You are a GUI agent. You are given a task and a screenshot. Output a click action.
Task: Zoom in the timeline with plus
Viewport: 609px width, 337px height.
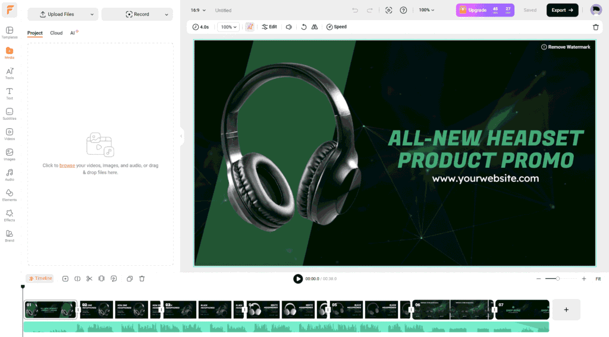click(x=584, y=278)
